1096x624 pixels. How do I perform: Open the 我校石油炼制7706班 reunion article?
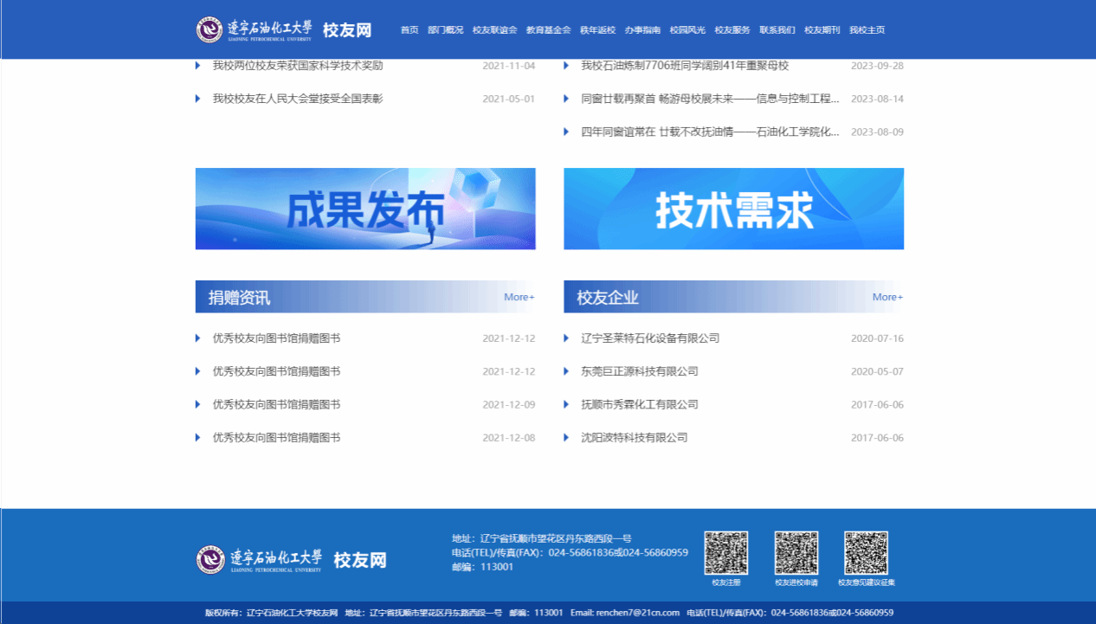click(x=685, y=66)
